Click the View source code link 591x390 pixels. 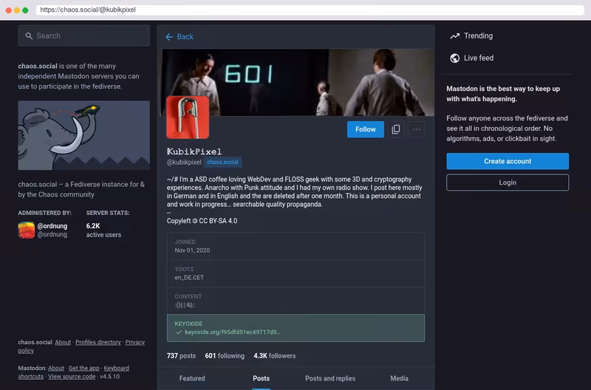click(x=72, y=377)
